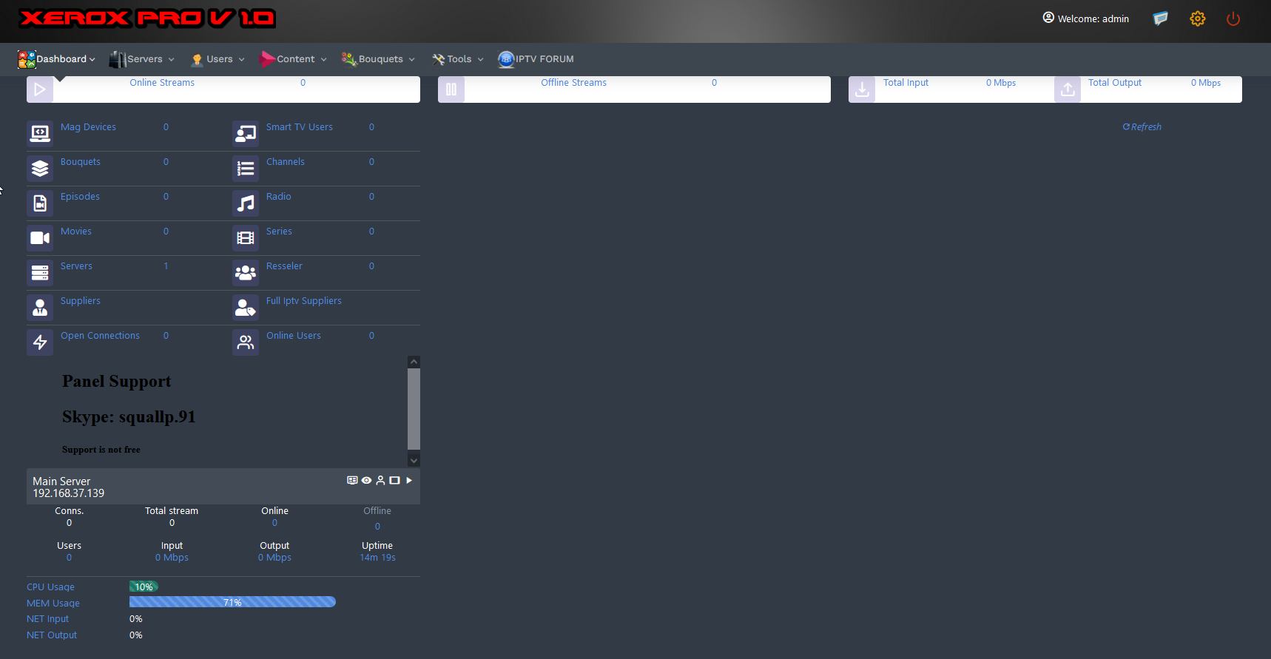
Task: Click the Total Output upload icon
Action: pyautogui.click(x=1068, y=89)
